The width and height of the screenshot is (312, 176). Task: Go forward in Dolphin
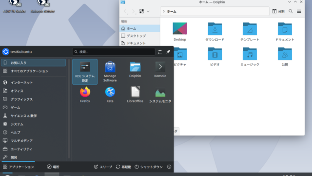pos(133,11)
